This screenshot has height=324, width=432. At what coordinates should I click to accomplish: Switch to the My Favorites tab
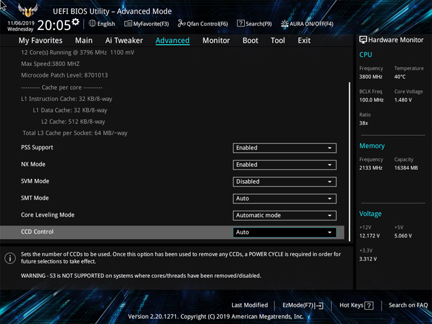tap(41, 41)
